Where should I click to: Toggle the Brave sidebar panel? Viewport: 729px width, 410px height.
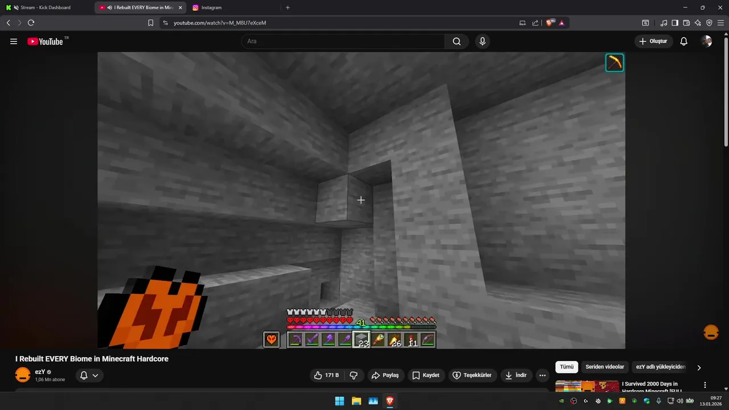tap(675, 23)
